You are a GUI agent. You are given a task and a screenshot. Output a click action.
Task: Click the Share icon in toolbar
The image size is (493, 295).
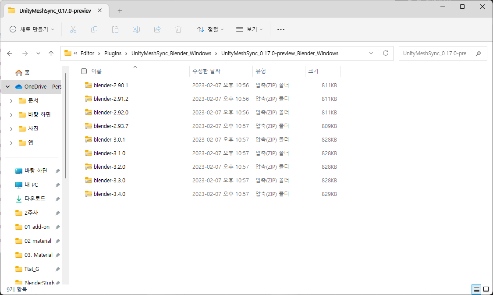tap(157, 29)
